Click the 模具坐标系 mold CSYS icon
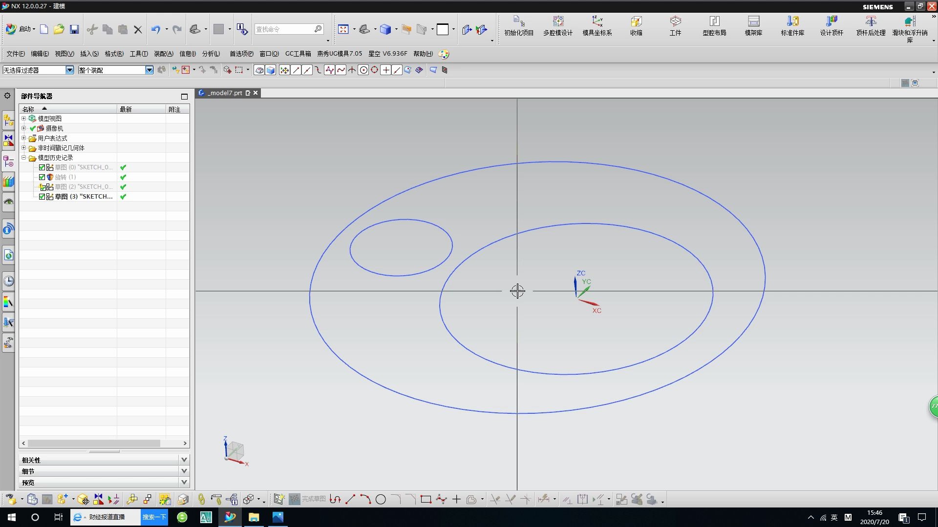938x527 pixels. (x=597, y=25)
